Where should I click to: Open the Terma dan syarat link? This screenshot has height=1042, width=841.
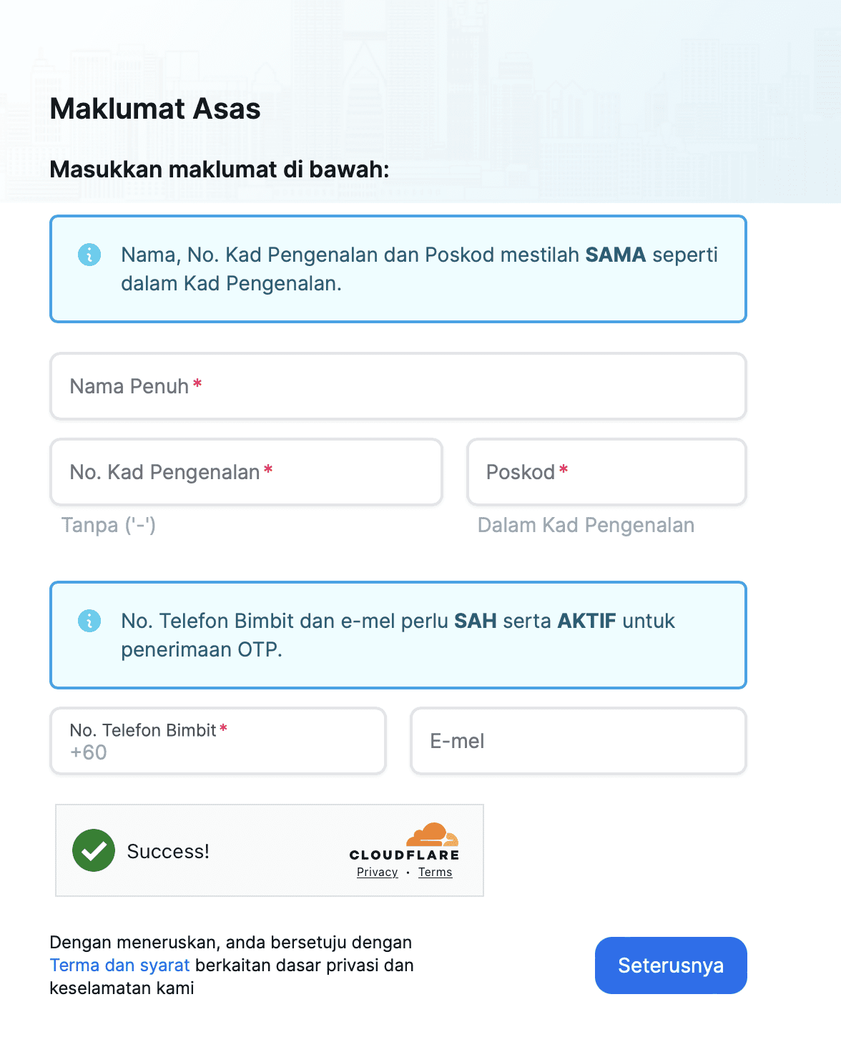[x=119, y=965]
